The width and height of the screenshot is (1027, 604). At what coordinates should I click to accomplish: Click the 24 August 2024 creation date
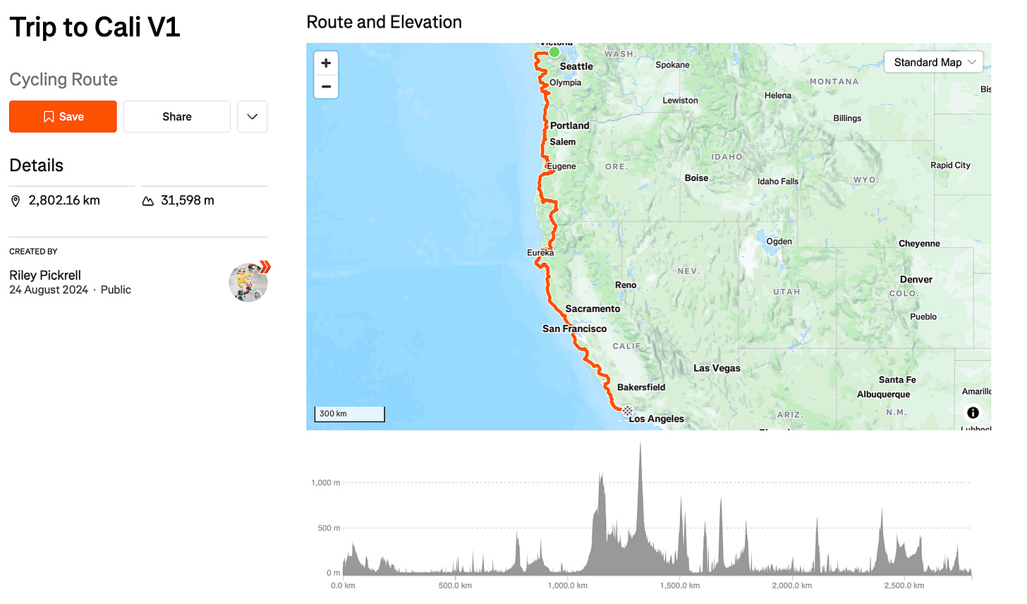(49, 290)
